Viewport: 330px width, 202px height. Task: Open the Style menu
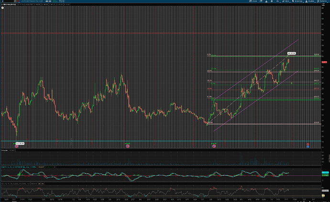287,1
